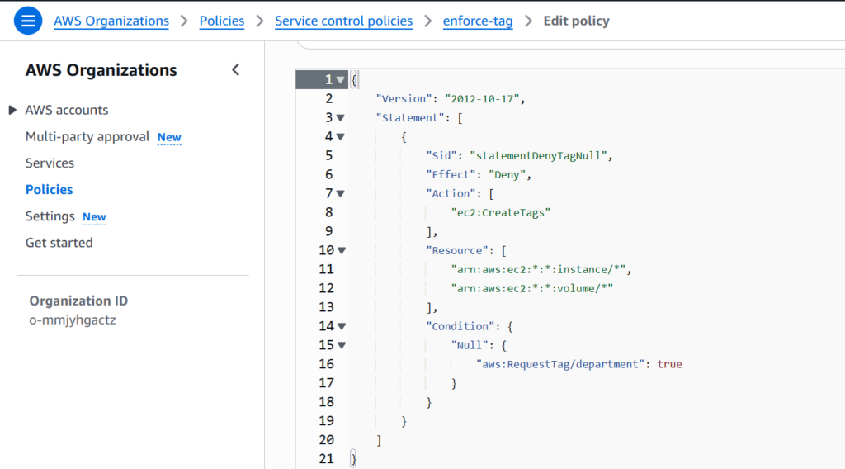Click the "2012-10-17" version value

(482, 98)
